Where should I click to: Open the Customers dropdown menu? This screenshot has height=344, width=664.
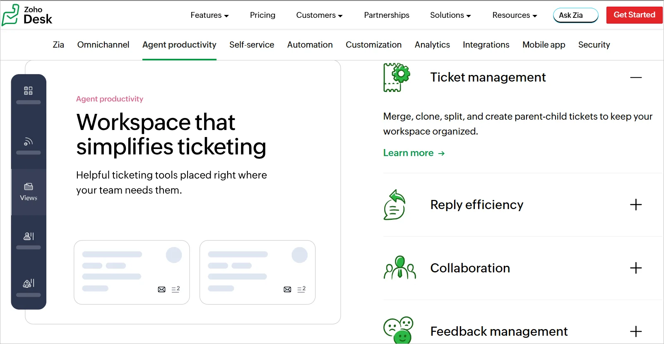click(x=319, y=15)
